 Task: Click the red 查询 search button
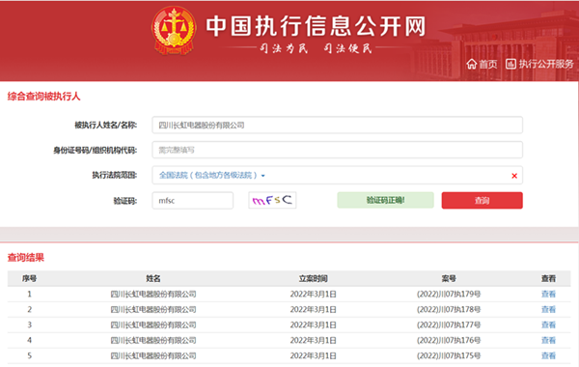click(x=482, y=200)
